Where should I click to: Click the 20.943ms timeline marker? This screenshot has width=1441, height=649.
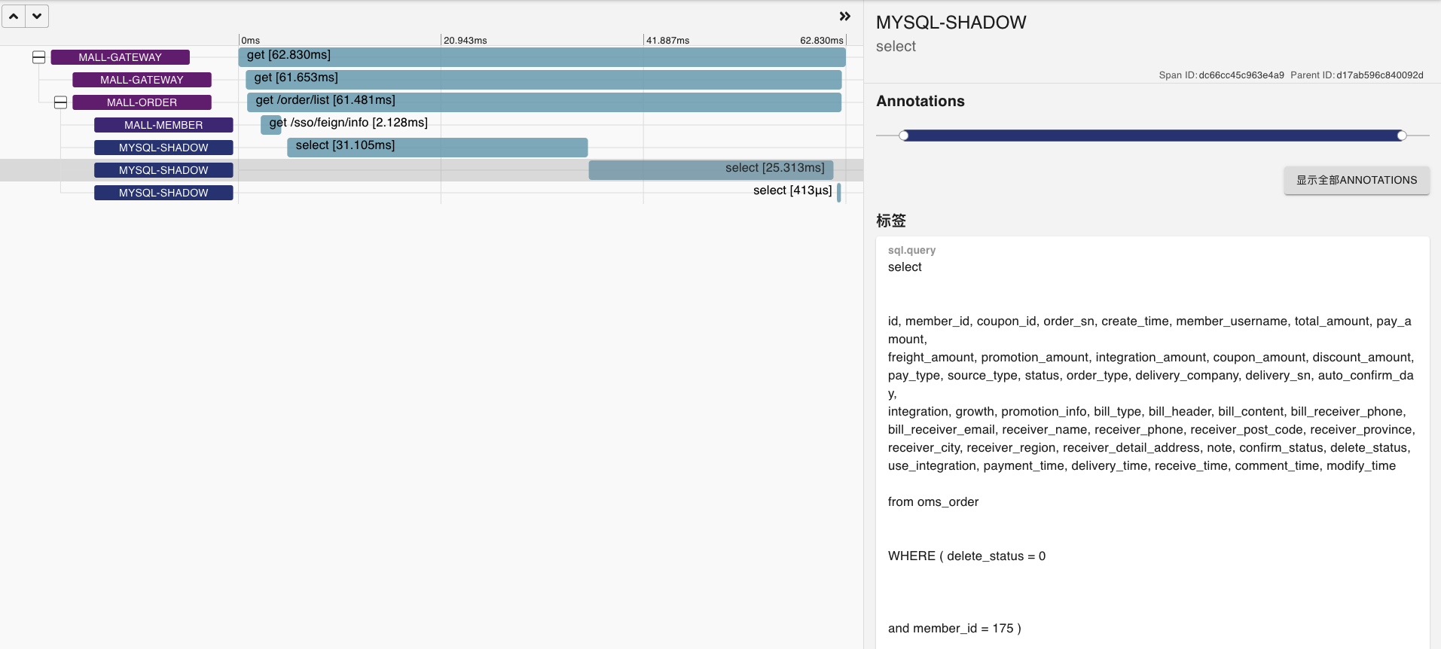tap(466, 41)
